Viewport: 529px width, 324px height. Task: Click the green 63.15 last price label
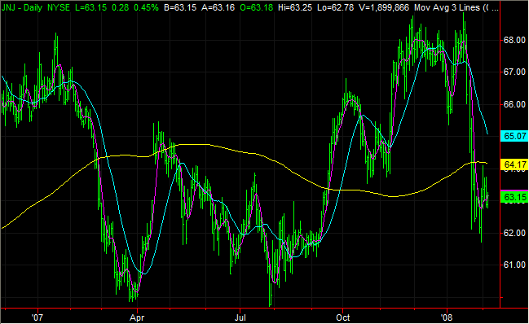coord(514,197)
